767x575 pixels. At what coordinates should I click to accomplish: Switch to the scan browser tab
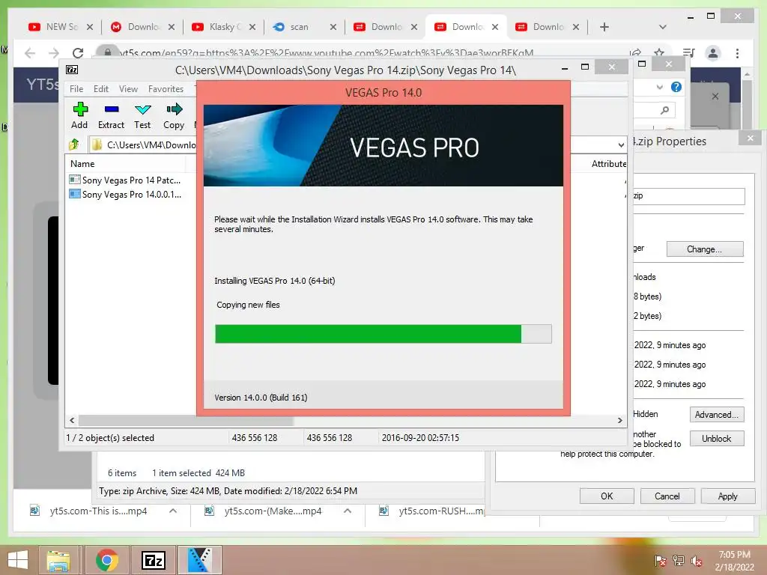298,27
